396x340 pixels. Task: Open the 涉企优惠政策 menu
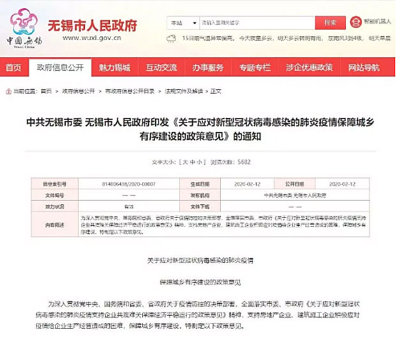[309, 68]
